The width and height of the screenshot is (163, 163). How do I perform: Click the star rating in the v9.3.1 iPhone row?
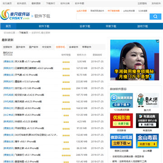[x=66, y=155]
